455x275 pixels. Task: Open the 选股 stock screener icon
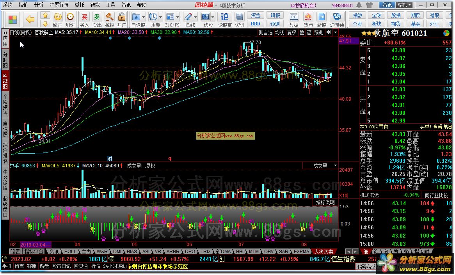pyautogui.click(x=205, y=17)
